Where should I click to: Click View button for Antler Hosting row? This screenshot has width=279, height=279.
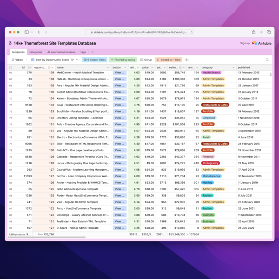coord(120,183)
